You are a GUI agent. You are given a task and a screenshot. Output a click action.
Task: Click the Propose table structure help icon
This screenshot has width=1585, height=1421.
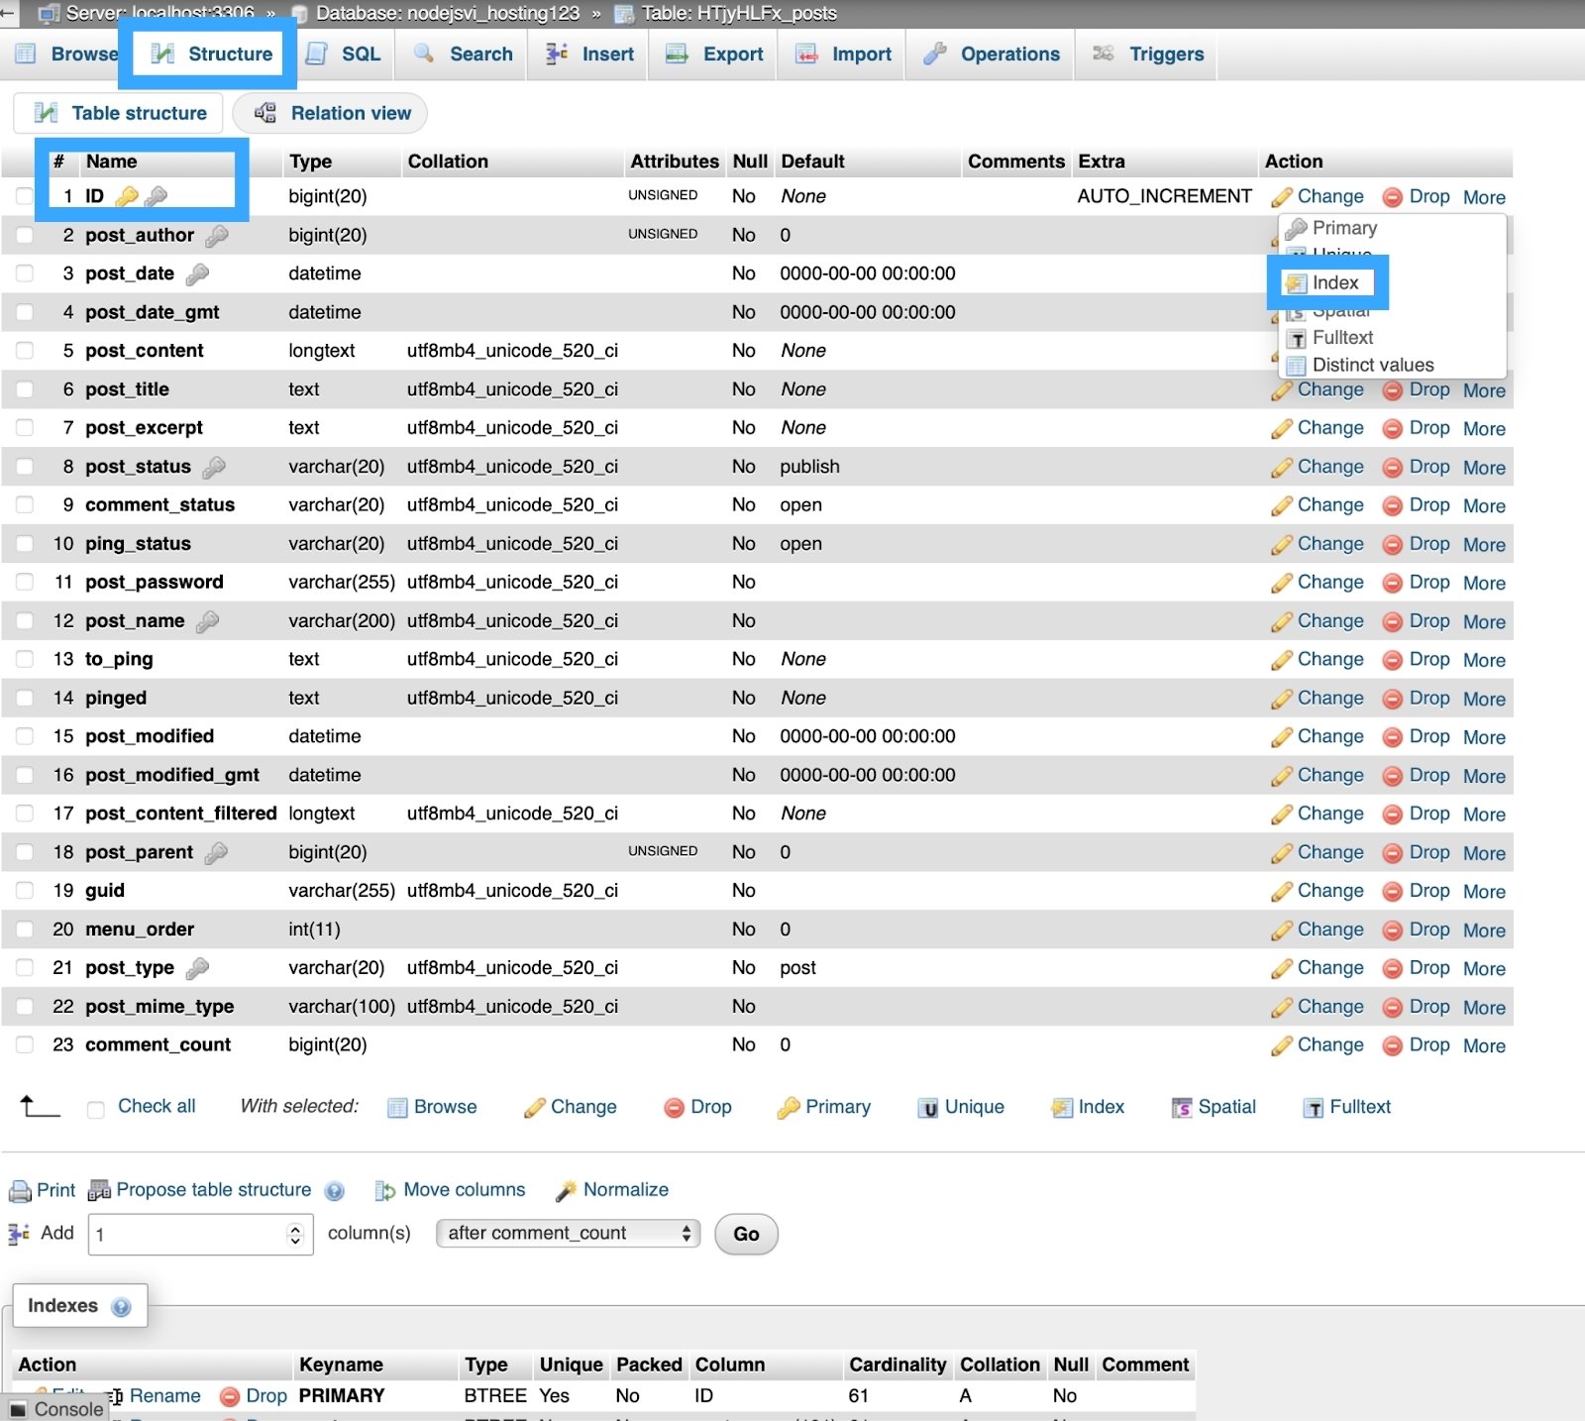point(335,1191)
